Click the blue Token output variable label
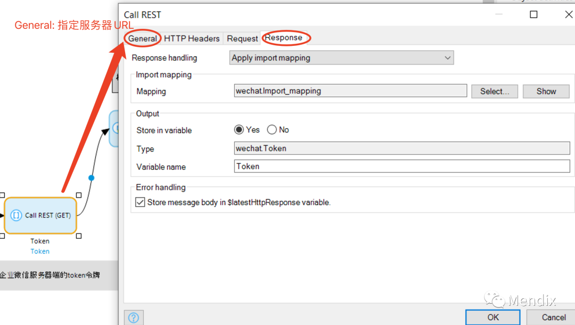The width and height of the screenshot is (575, 325). tap(40, 251)
